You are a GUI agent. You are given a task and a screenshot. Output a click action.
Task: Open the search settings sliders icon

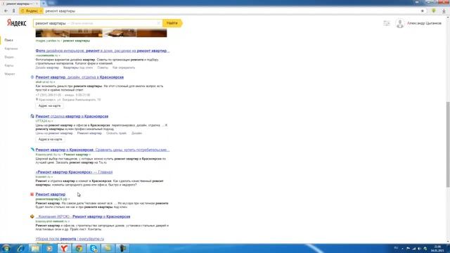coord(387,23)
